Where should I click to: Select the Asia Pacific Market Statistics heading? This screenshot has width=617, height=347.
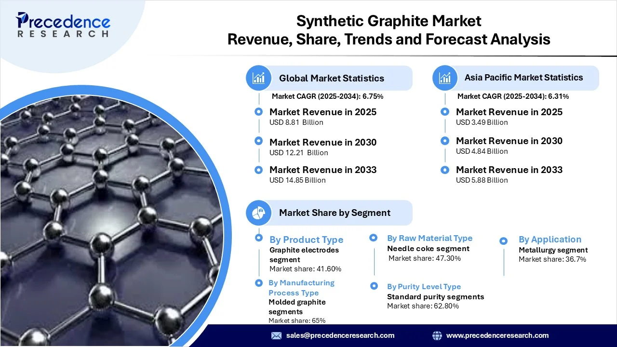point(524,78)
